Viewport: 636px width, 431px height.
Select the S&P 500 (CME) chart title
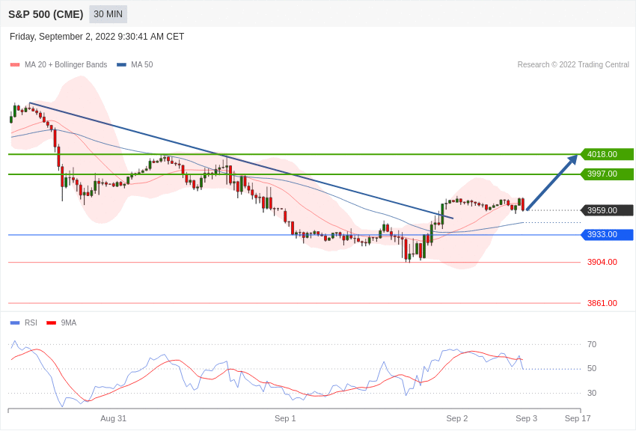coord(46,14)
